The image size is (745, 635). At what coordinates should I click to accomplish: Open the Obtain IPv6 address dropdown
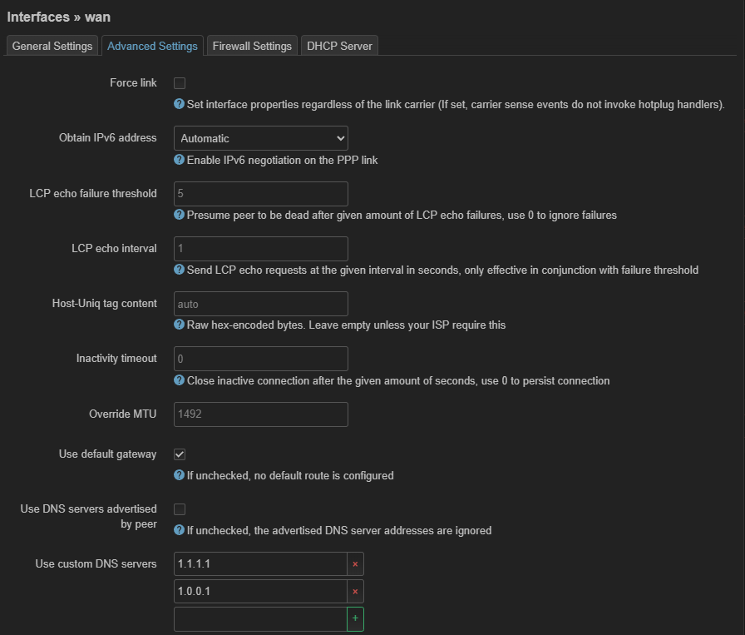tap(261, 138)
